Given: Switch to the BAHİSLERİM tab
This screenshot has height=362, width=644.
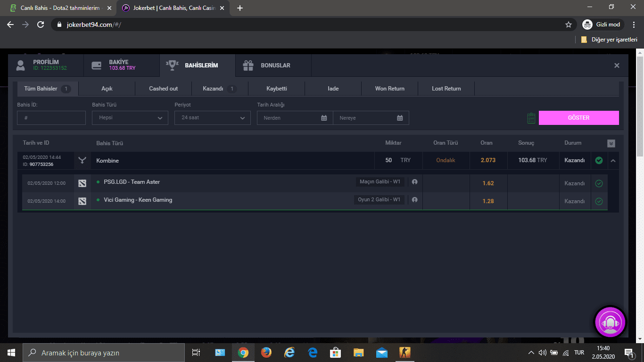Looking at the screenshot, I should [198, 66].
